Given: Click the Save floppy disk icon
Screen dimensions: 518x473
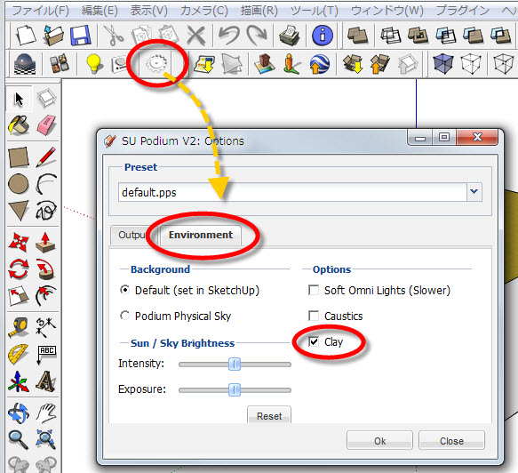Looking at the screenshot, I should [x=80, y=35].
